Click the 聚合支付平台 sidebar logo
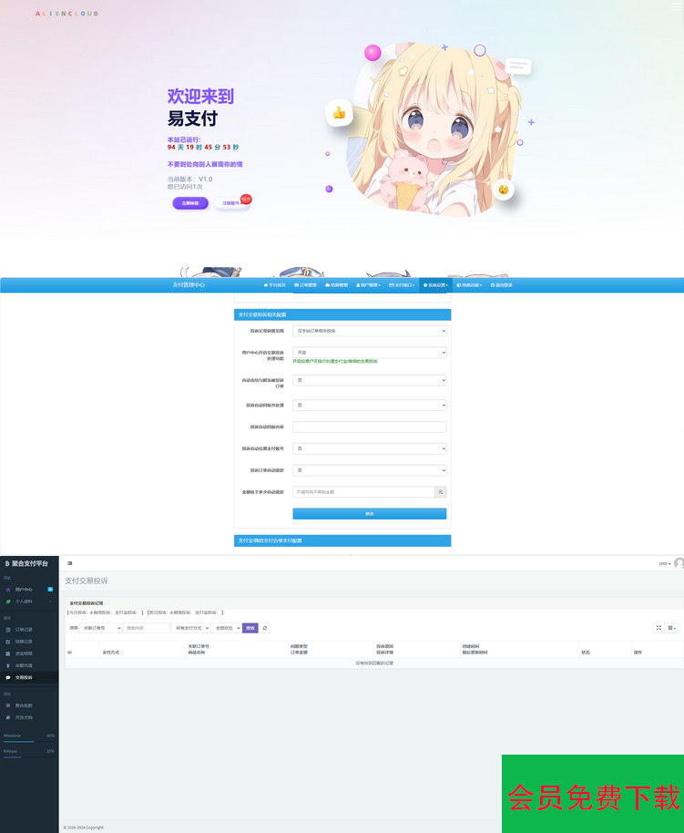This screenshot has height=833, width=684. 26,563
